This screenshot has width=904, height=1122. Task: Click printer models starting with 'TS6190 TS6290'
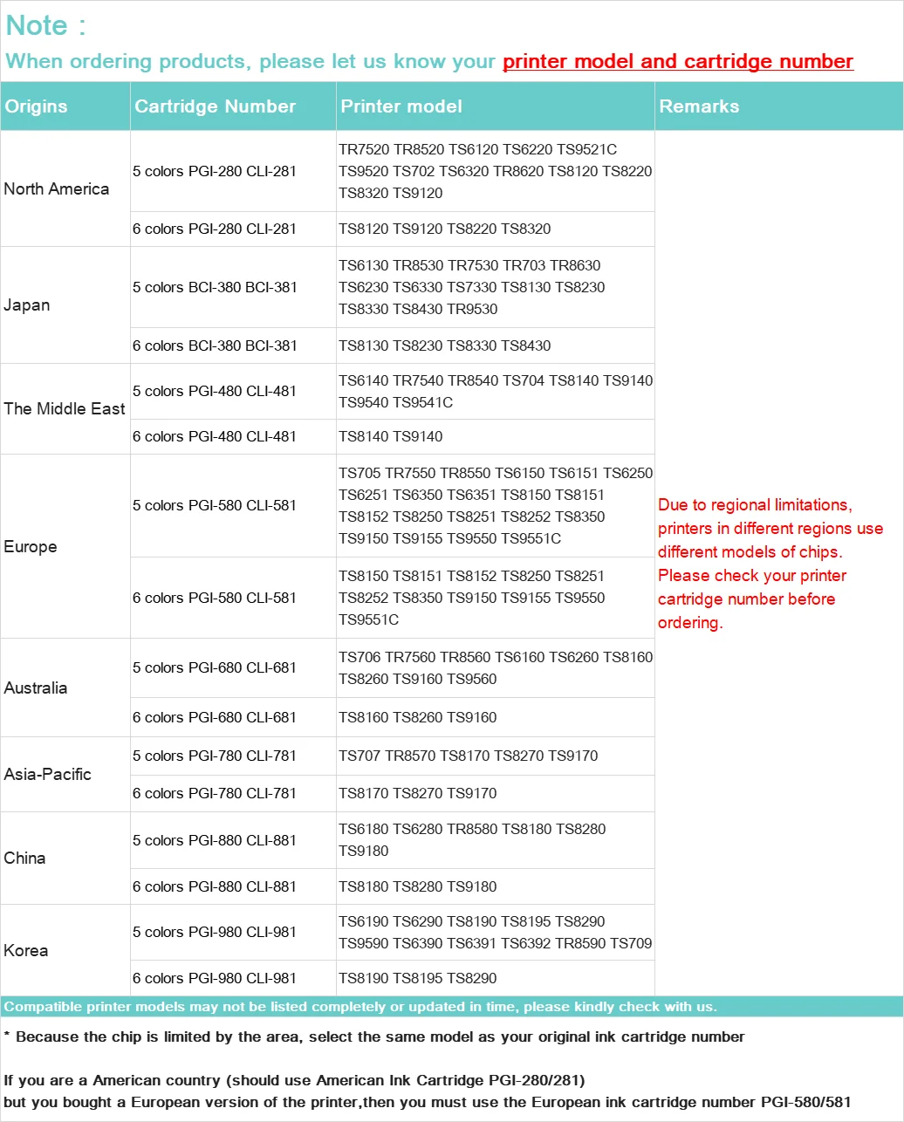496,932
